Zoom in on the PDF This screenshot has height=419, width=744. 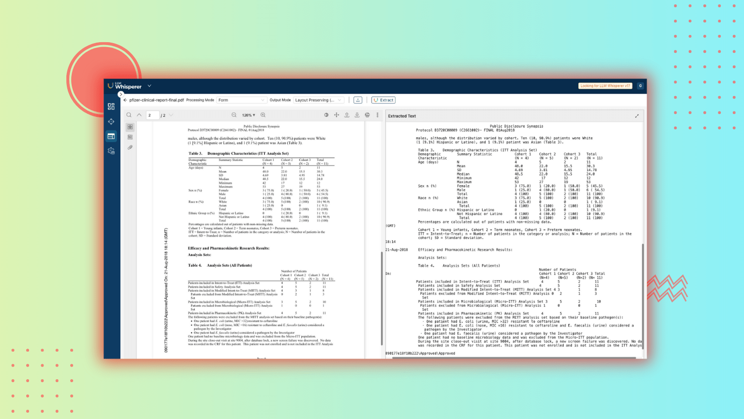point(263,115)
